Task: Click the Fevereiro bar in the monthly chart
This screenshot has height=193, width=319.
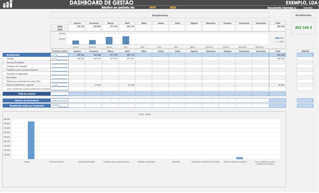Action: (x=92, y=42)
